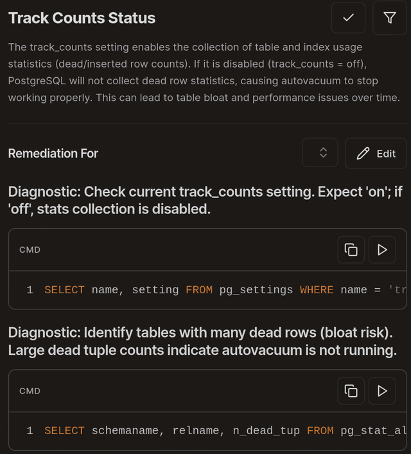
Task: Click the WHERE keyword in first query
Action: tap(317, 290)
